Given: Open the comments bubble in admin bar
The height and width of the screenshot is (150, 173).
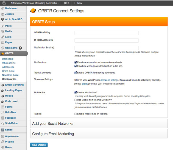Looking at the screenshot, I should click(66, 3).
